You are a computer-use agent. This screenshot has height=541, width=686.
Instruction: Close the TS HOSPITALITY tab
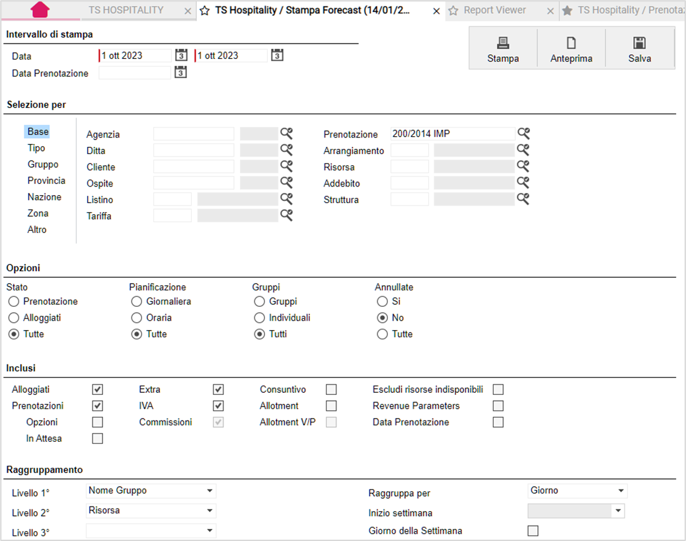point(188,11)
